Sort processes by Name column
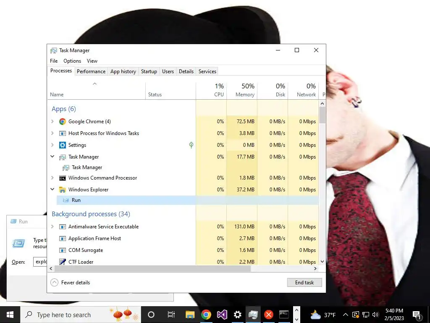This screenshot has width=430, height=323. point(96,90)
